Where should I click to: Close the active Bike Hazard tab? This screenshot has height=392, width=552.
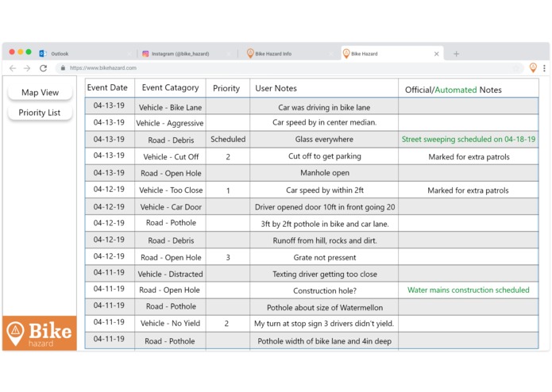tap(437, 54)
